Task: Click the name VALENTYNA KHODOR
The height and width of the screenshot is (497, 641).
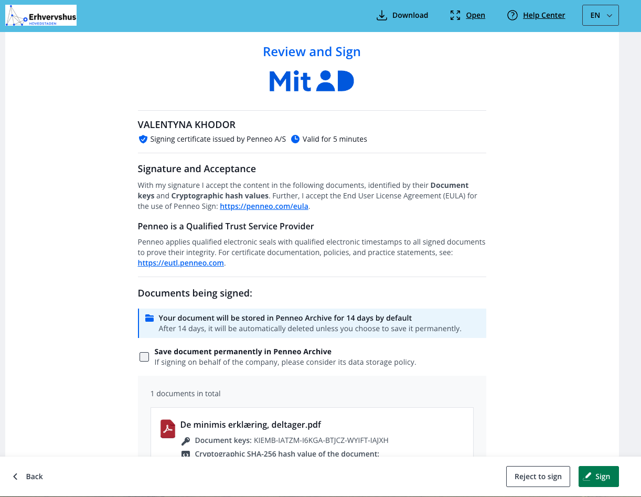Action: point(187,125)
